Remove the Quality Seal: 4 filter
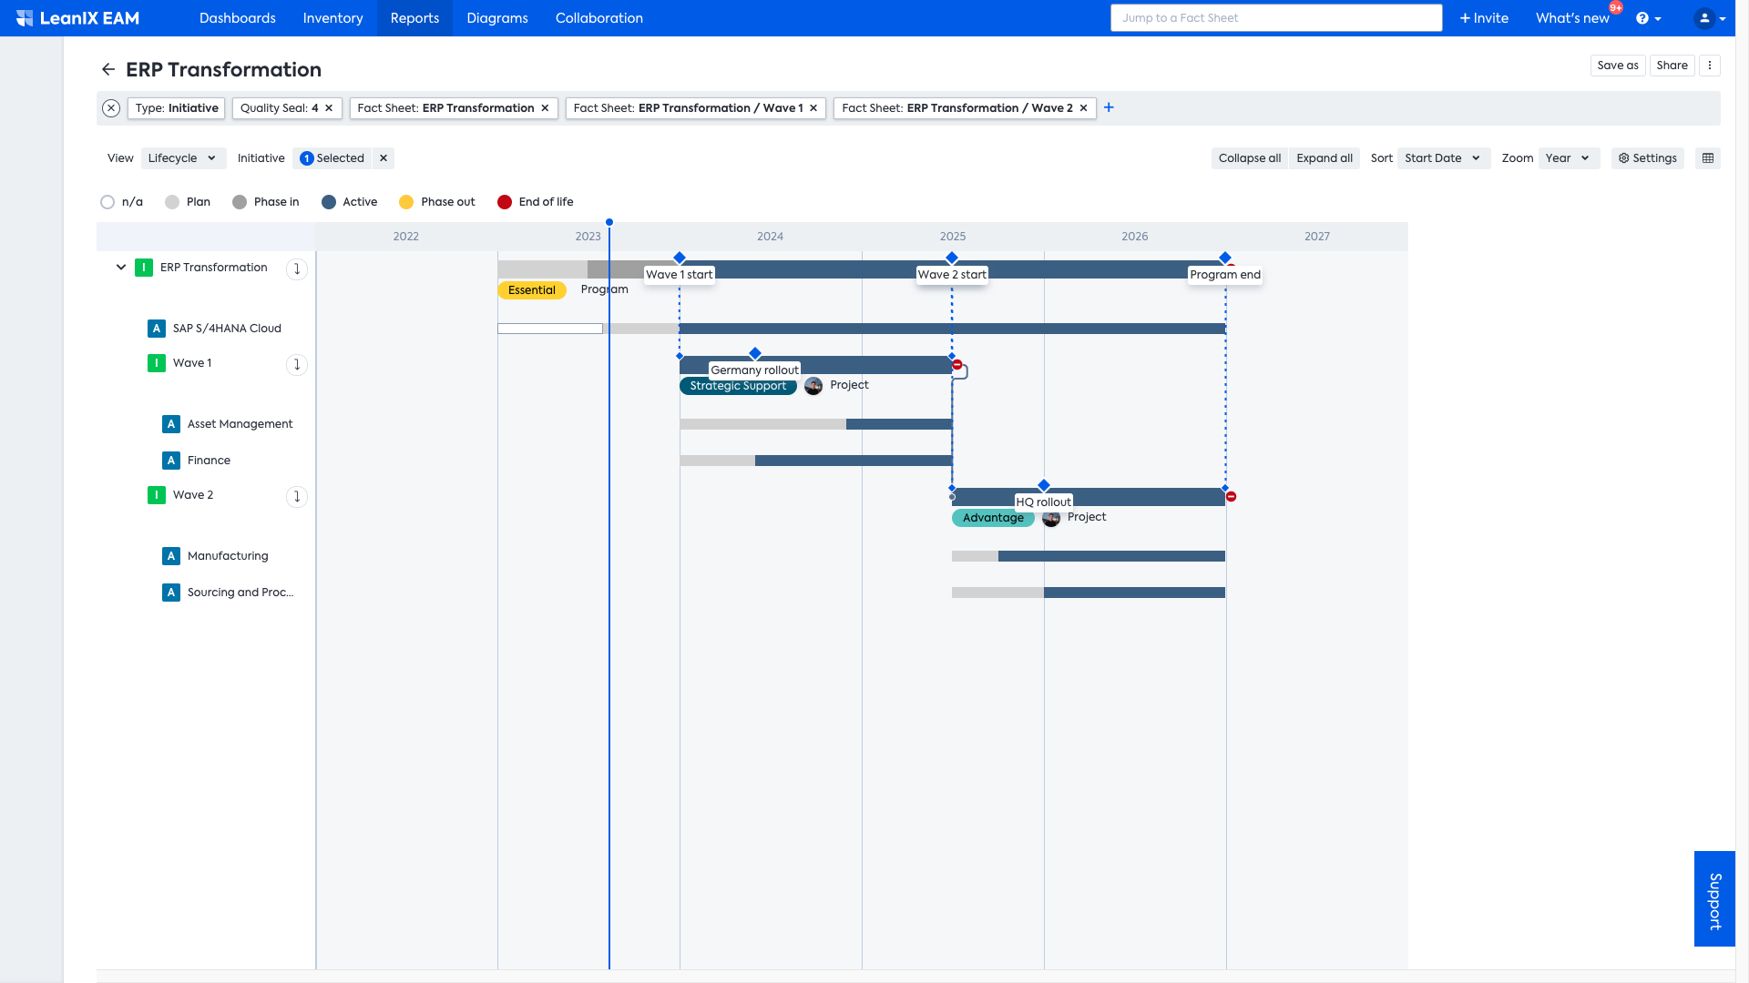This screenshot has width=1749, height=983. click(329, 108)
